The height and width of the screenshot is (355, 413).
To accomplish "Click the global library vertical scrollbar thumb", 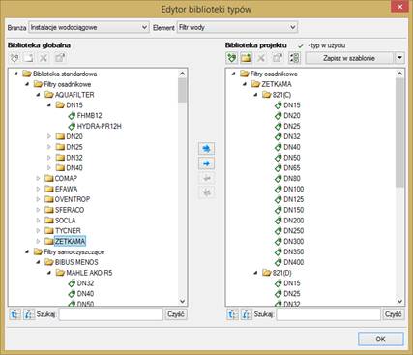I will click(x=182, y=90).
